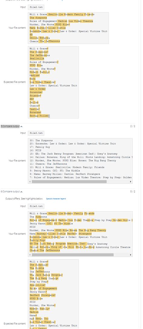Collapse the 5:Compare output chevron
The image size is (143, 329).
[x=21, y=127]
